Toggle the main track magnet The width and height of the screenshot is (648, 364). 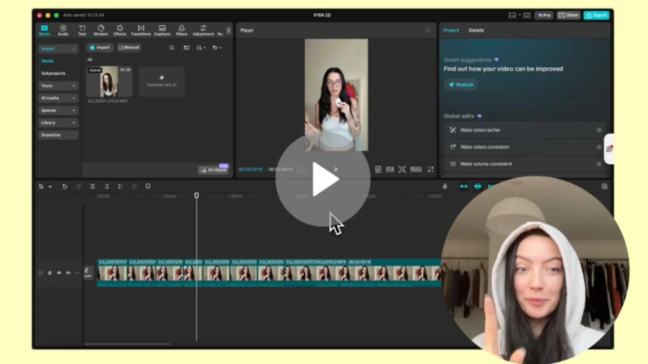point(464,187)
